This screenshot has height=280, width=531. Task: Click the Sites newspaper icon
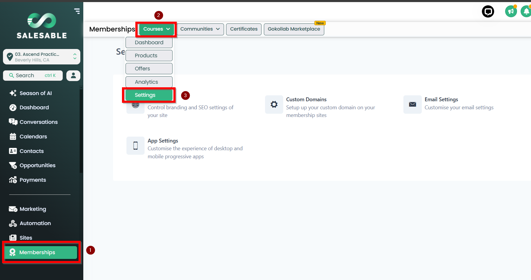(13, 238)
